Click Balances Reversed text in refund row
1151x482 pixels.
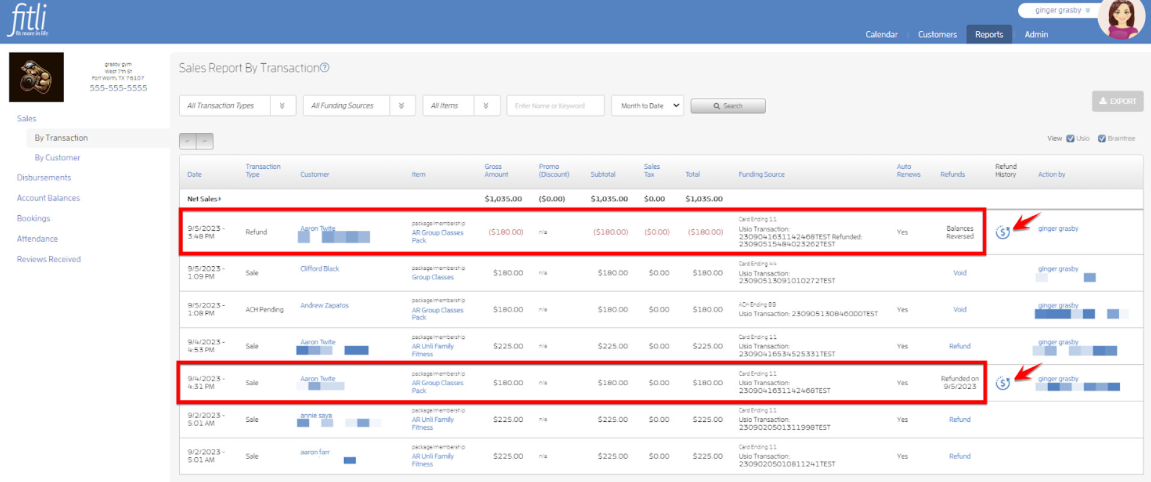tap(959, 232)
